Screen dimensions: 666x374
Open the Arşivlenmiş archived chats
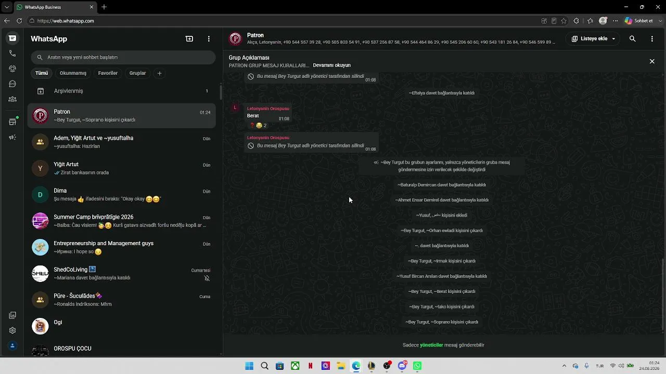tap(122, 91)
